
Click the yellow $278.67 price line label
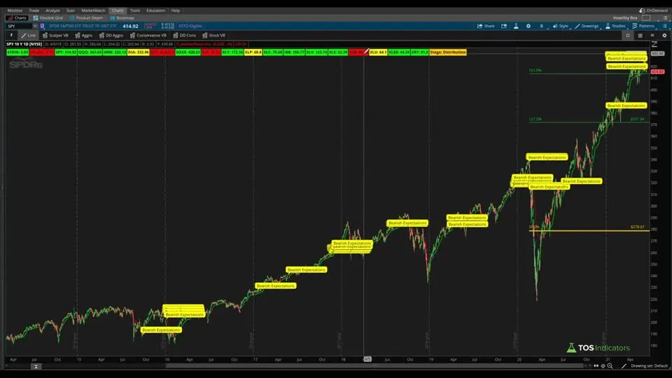(x=637, y=227)
